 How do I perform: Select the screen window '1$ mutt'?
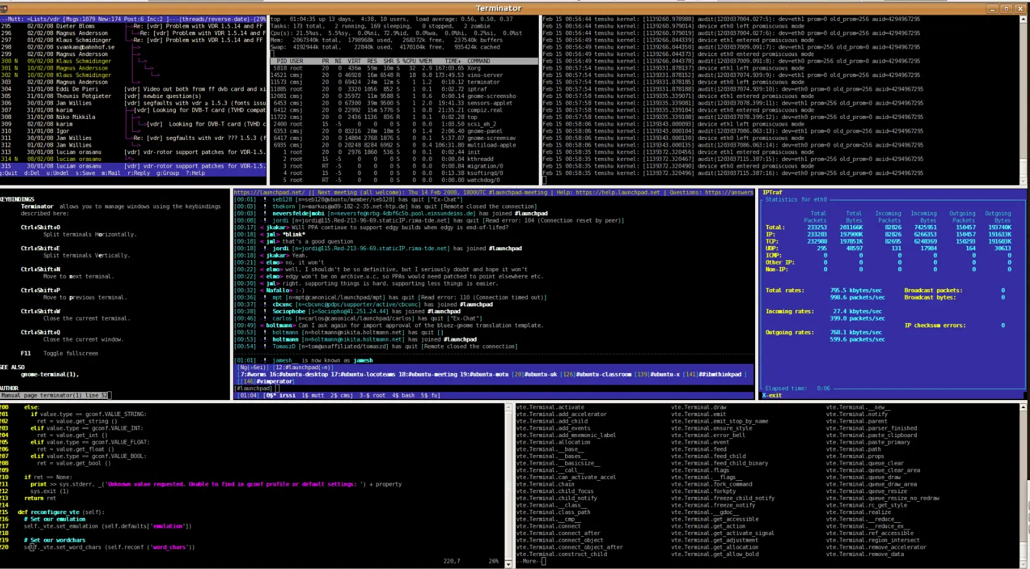pos(313,395)
